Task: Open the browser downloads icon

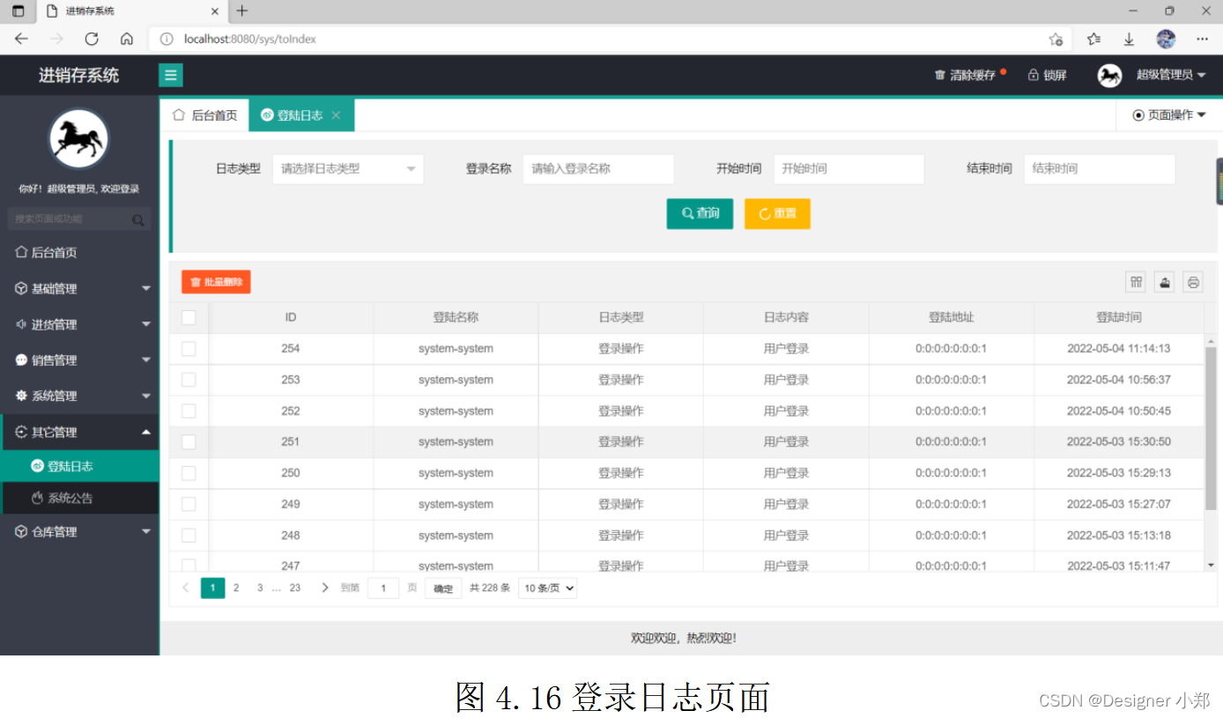Action: click(1129, 39)
